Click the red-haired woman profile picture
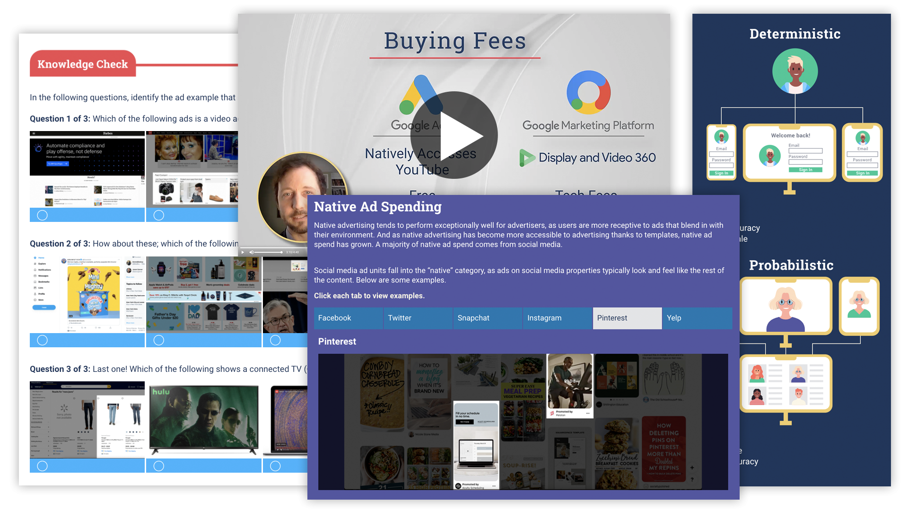 (757, 374)
